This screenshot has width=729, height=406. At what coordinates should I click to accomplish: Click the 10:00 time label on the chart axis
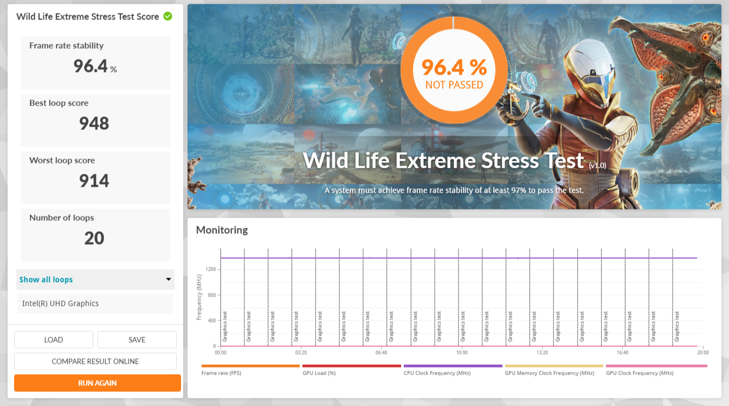click(x=462, y=352)
